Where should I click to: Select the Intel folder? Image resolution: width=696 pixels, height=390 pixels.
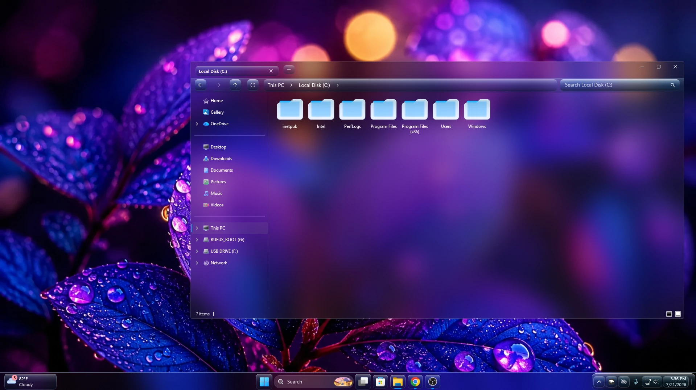(321, 114)
